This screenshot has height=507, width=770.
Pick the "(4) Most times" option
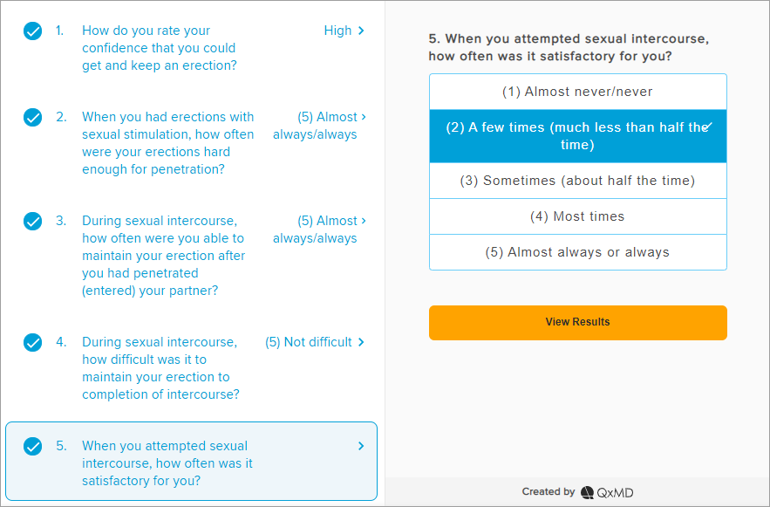577,216
